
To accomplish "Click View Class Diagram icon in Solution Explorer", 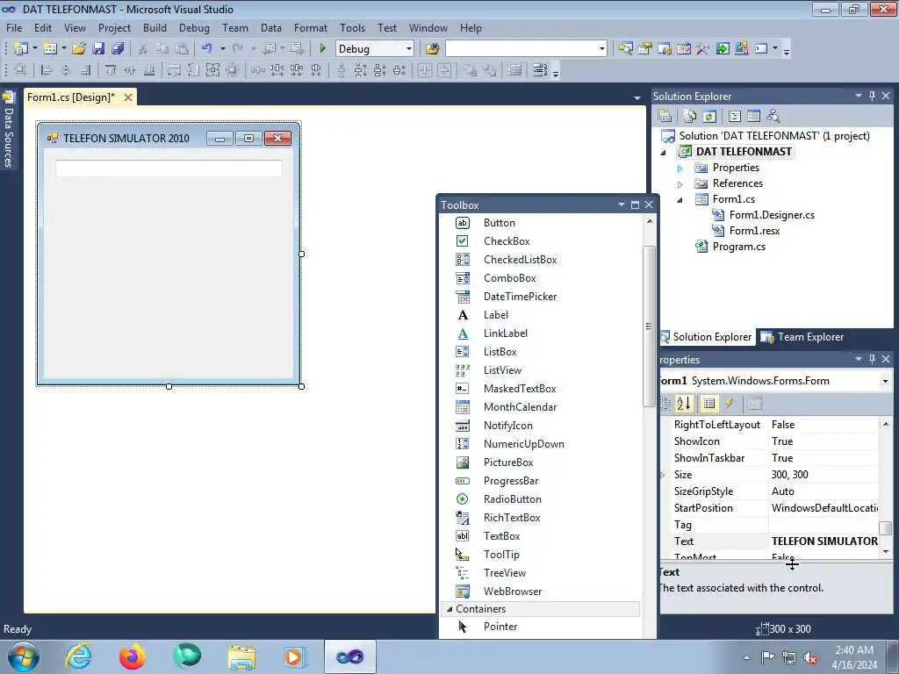I will click(x=773, y=117).
